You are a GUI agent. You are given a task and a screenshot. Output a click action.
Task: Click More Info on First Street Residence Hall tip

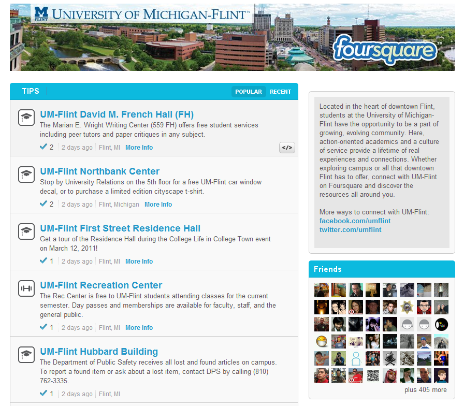(x=139, y=262)
